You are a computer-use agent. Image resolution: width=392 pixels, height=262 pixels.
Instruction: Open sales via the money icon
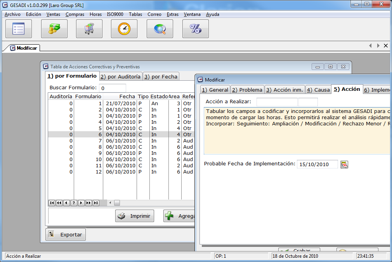[54, 29]
